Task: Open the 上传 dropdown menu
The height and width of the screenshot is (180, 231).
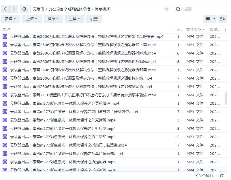Action: [32, 19]
